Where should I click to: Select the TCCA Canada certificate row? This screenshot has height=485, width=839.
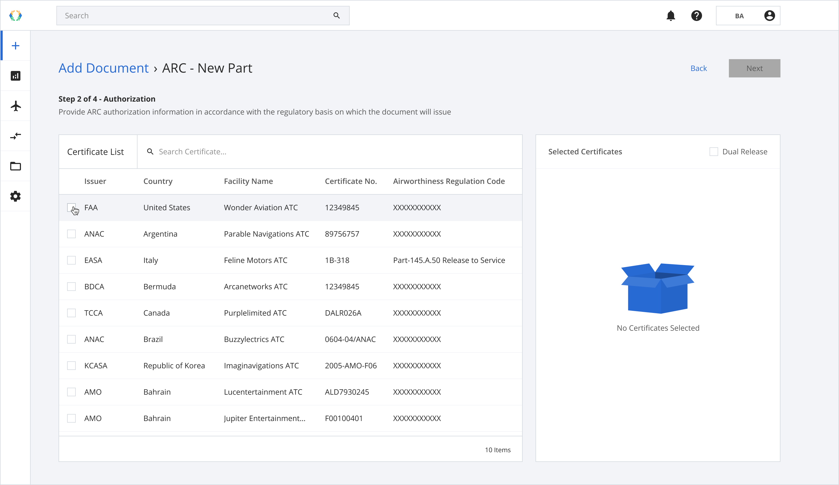tap(72, 312)
